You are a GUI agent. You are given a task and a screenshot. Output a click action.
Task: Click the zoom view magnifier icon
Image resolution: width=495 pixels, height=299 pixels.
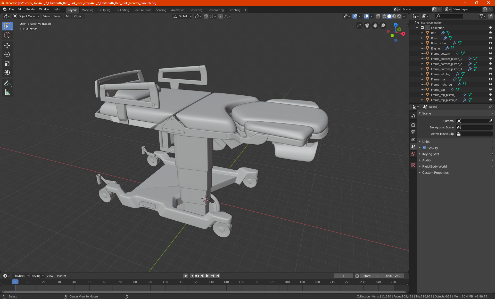[383, 26]
